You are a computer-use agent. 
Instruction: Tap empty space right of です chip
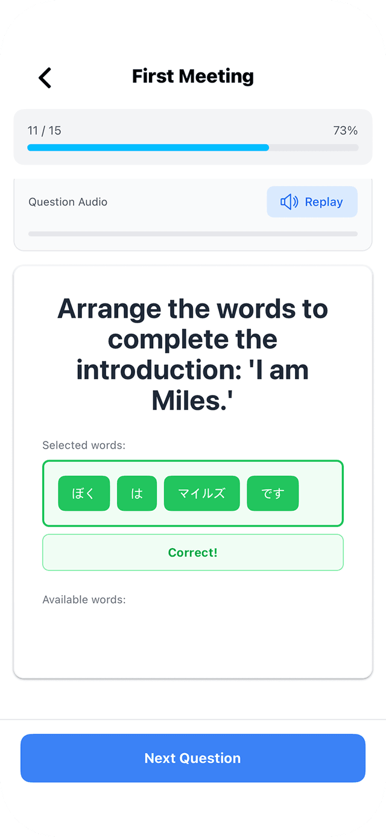click(x=320, y=493)
